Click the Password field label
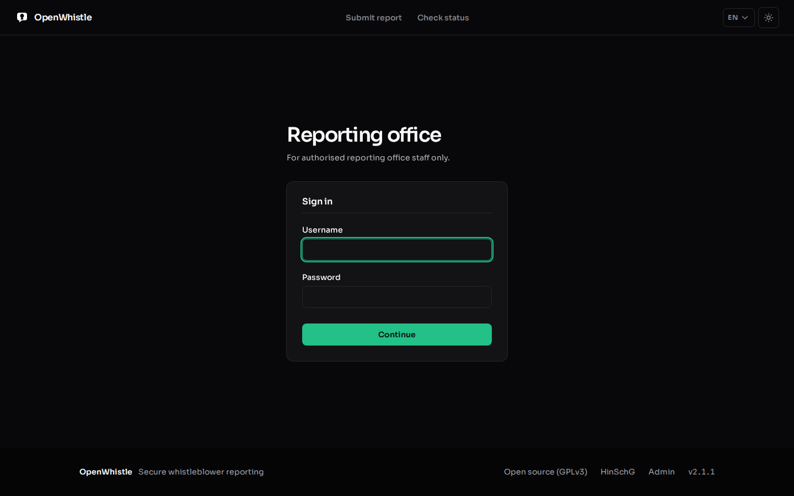The height and width of the screenshot is (496, 794). 321,277
